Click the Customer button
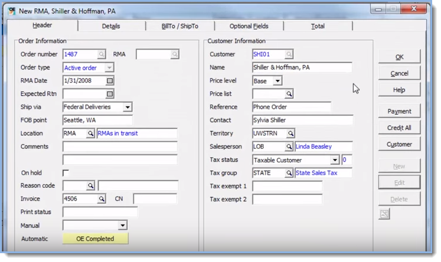 point(399,144)
